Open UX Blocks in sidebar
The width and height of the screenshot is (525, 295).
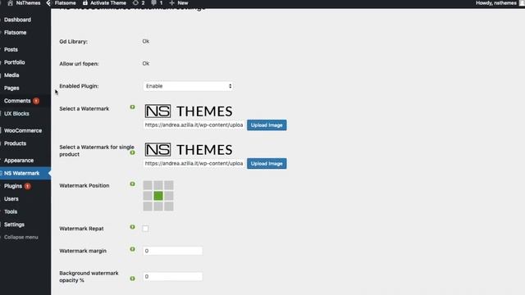tap(16, 114)
